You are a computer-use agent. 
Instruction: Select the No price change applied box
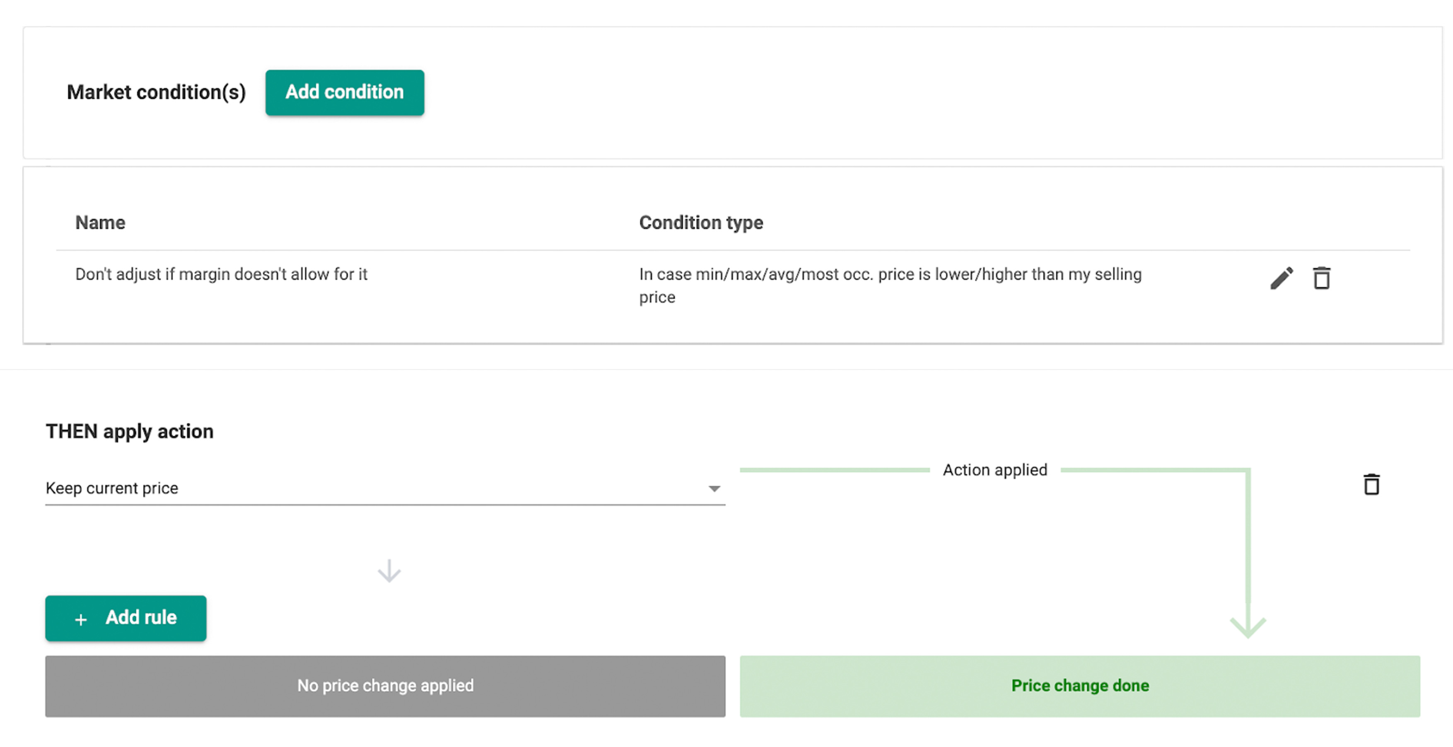pos(385,686)
